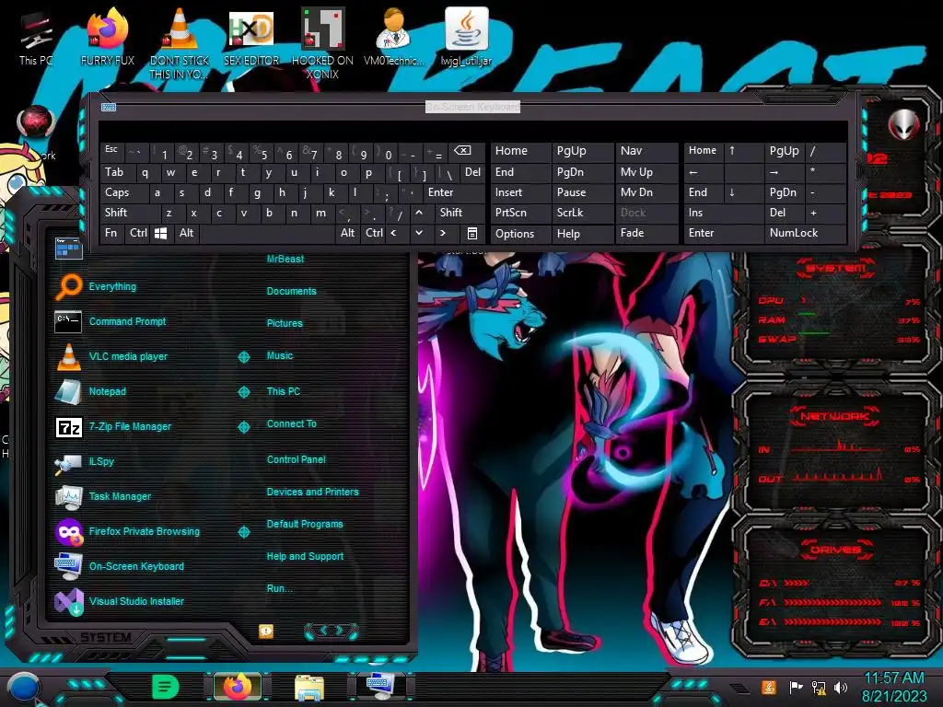Viewport: 943px width, 707px height.
Task: Click the On-Screen Keyboard taskbar button
Action: 380,687
